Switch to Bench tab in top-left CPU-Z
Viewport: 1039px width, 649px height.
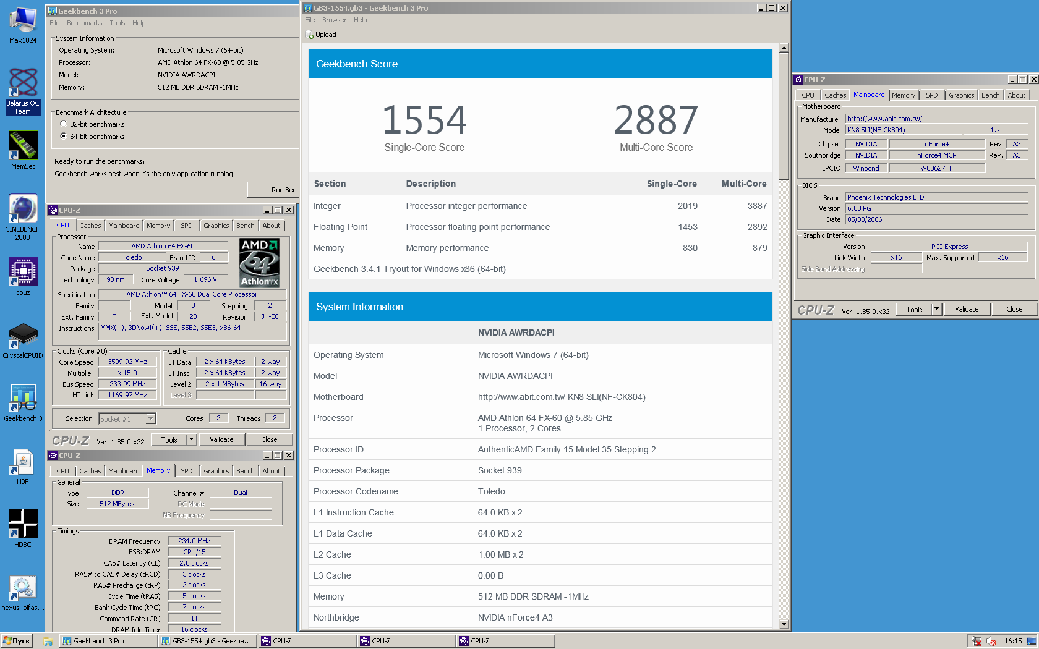tap(246, 226)
